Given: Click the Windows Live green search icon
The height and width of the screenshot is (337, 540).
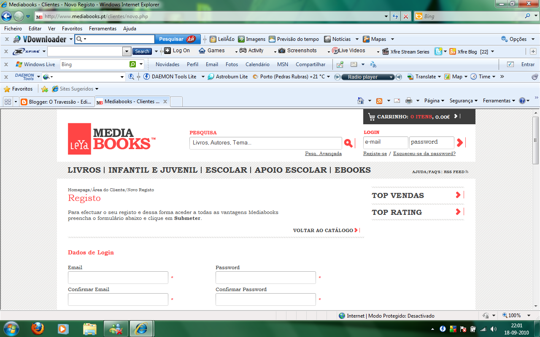Looking at the screenshot, I should 133,64.
